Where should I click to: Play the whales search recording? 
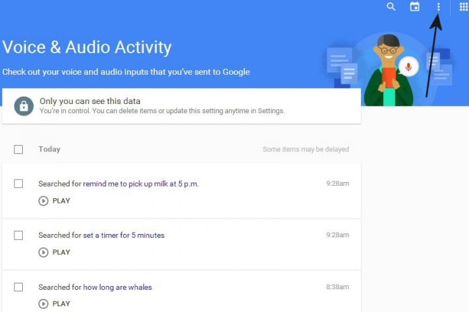click(55, 304)
